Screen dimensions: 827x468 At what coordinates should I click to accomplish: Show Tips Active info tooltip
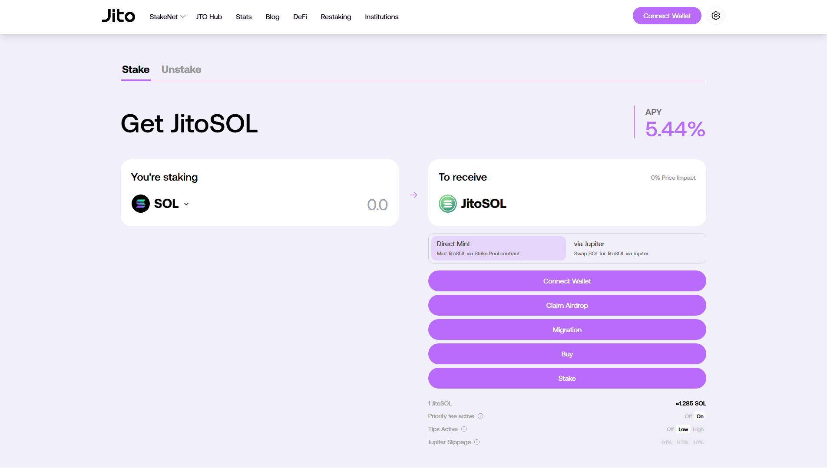pyautogui.click(x=464, y=429)
